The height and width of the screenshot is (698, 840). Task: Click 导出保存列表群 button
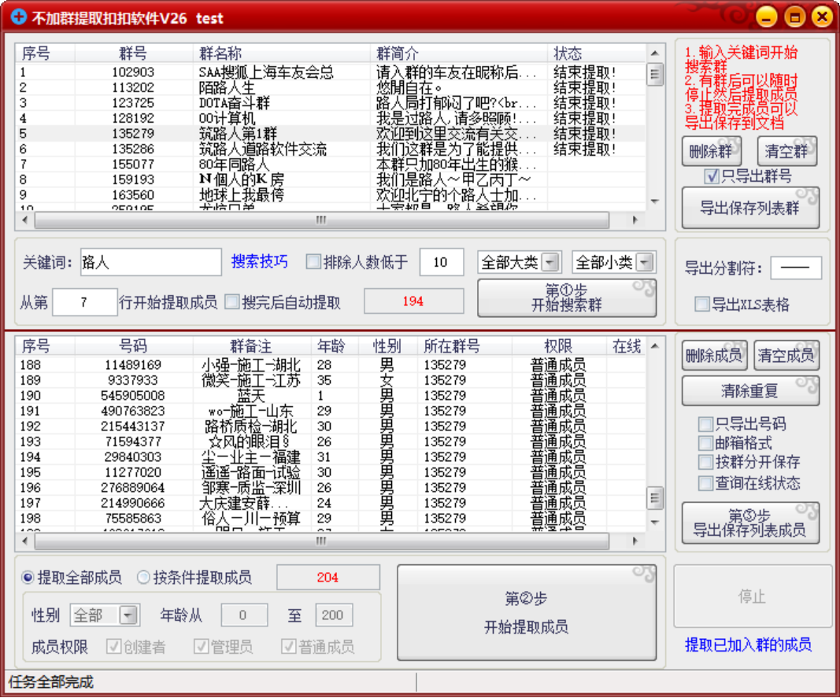tap(750, 208)
